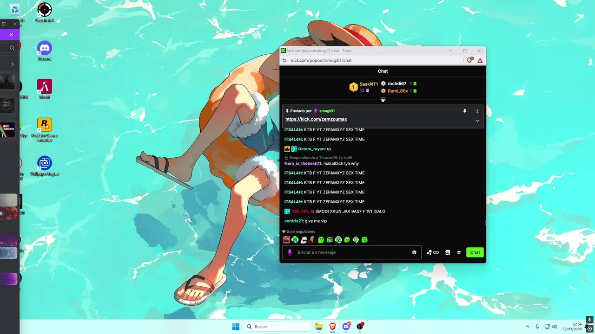Click the chat popout address bar URL

(x=321, y=60)
